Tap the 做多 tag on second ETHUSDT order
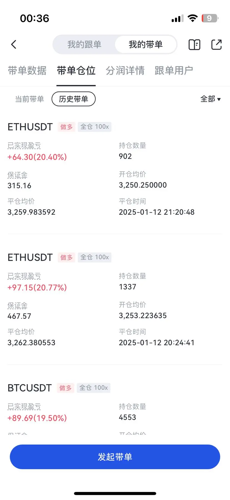Screen dimensions: 230x500 [x=66, y=257]
